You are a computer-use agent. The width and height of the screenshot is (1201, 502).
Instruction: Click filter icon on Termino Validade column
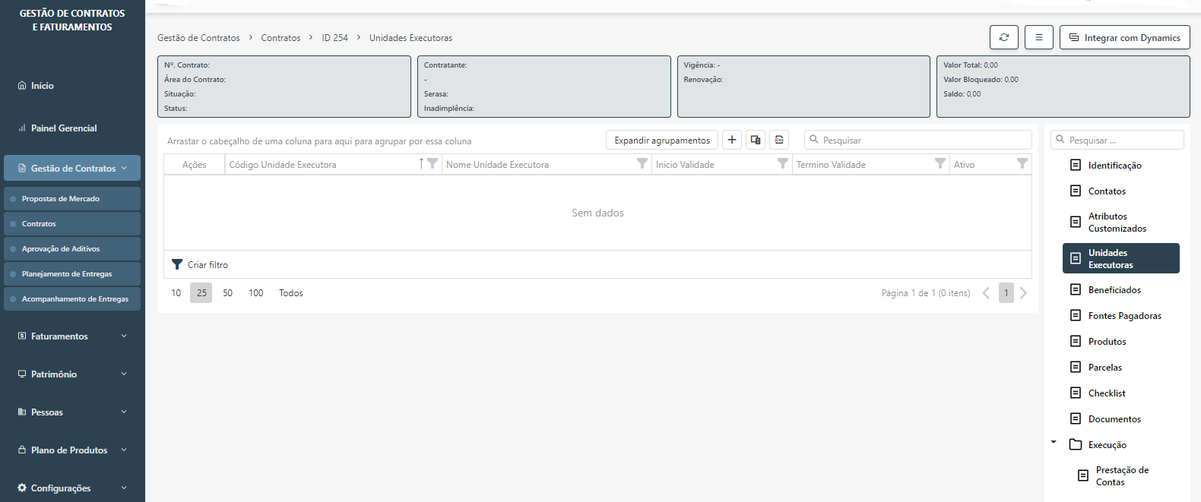pyautogui.click(x=940, y=164)
